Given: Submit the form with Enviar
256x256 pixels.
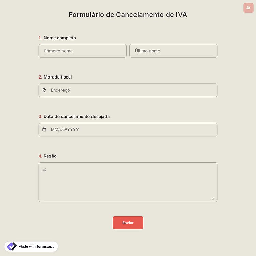Looking at the screenshot, I should click(x=128, y=223).
